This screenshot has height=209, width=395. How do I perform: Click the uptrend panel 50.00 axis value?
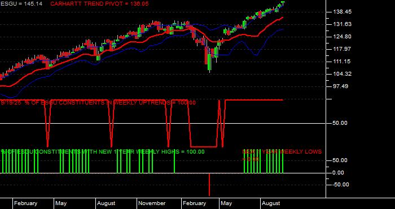[x=340, y=123]
